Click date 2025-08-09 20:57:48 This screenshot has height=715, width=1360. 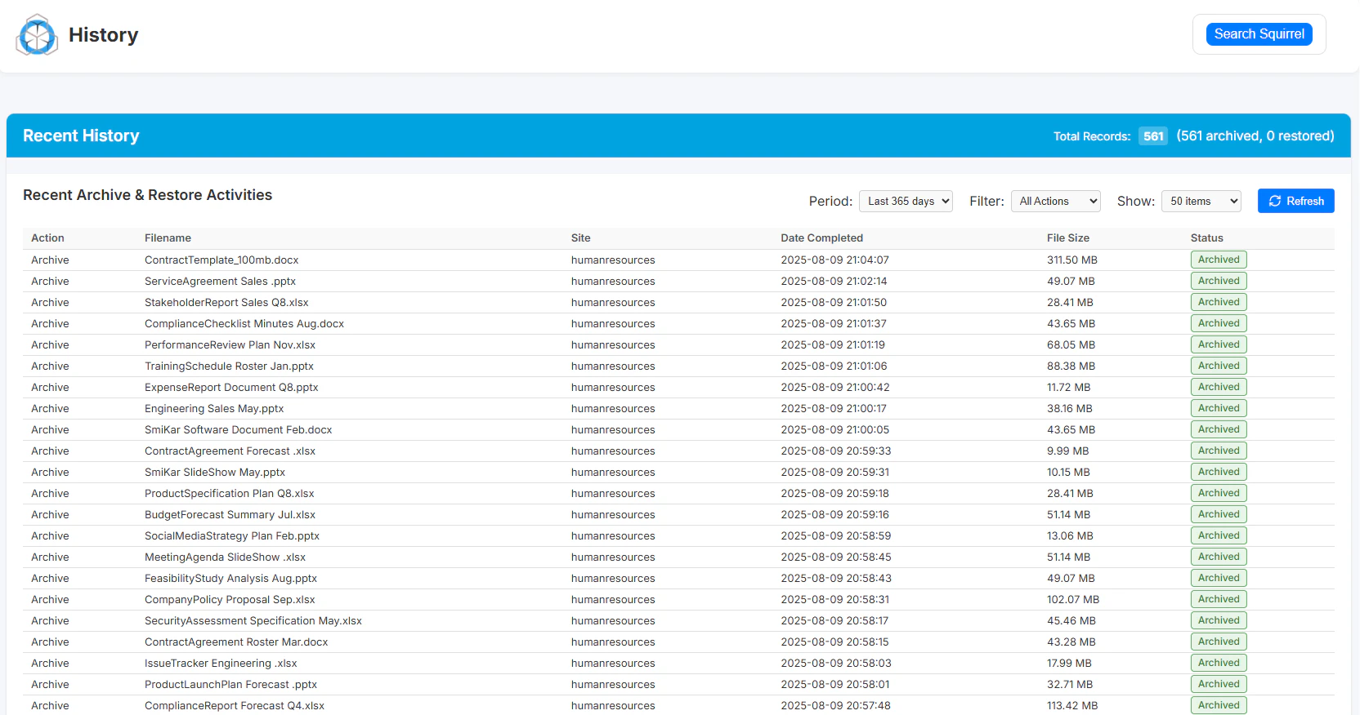pyautogui.click(x=835, y=706)
